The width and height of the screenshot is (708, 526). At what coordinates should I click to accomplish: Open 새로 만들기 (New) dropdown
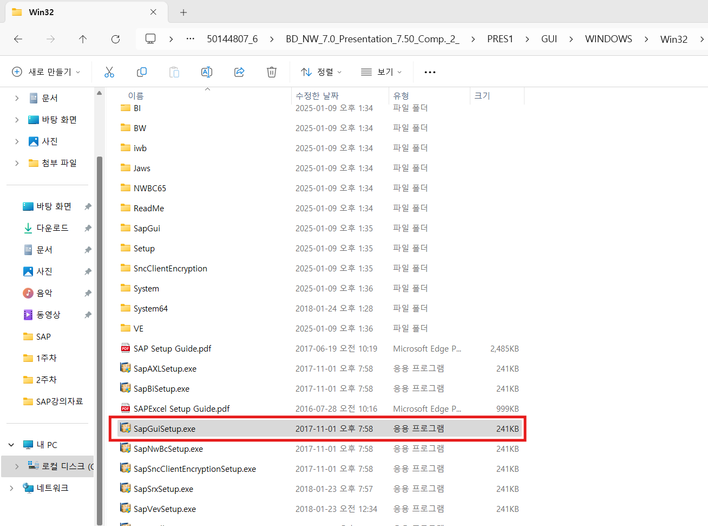pyautogui.click(x=46, y=72)
